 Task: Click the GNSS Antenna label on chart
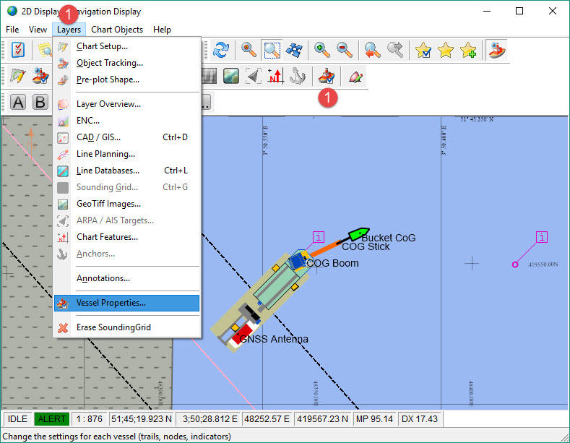coord(274,339)
